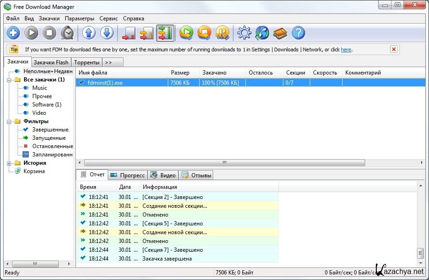Image resolution: width=429 pixels, height=280 pixels.
Task: Switch to the Торренты tab
Action: [86, 62]
